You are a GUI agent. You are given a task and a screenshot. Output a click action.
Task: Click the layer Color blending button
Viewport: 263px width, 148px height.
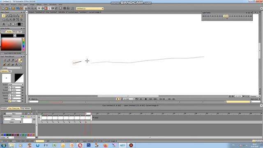[12, 122]
